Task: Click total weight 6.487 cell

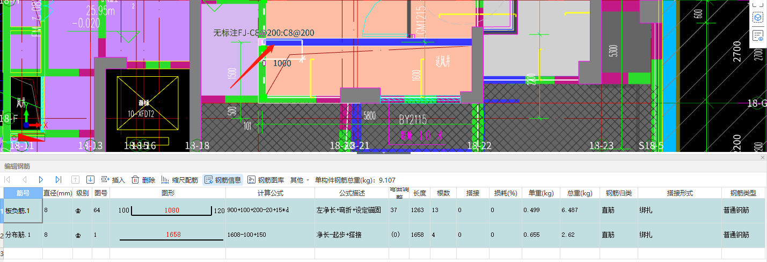Action: [579, 210]
